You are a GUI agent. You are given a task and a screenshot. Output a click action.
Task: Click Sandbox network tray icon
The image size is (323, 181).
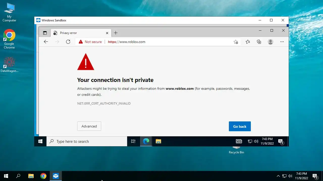pyautogui.click(x=250, y=141)
